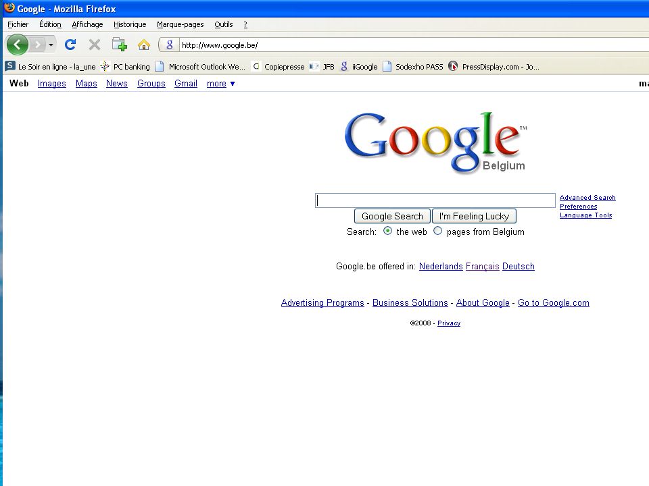
Task: Follow the Go to Google.com link
Action: (554, 302)
